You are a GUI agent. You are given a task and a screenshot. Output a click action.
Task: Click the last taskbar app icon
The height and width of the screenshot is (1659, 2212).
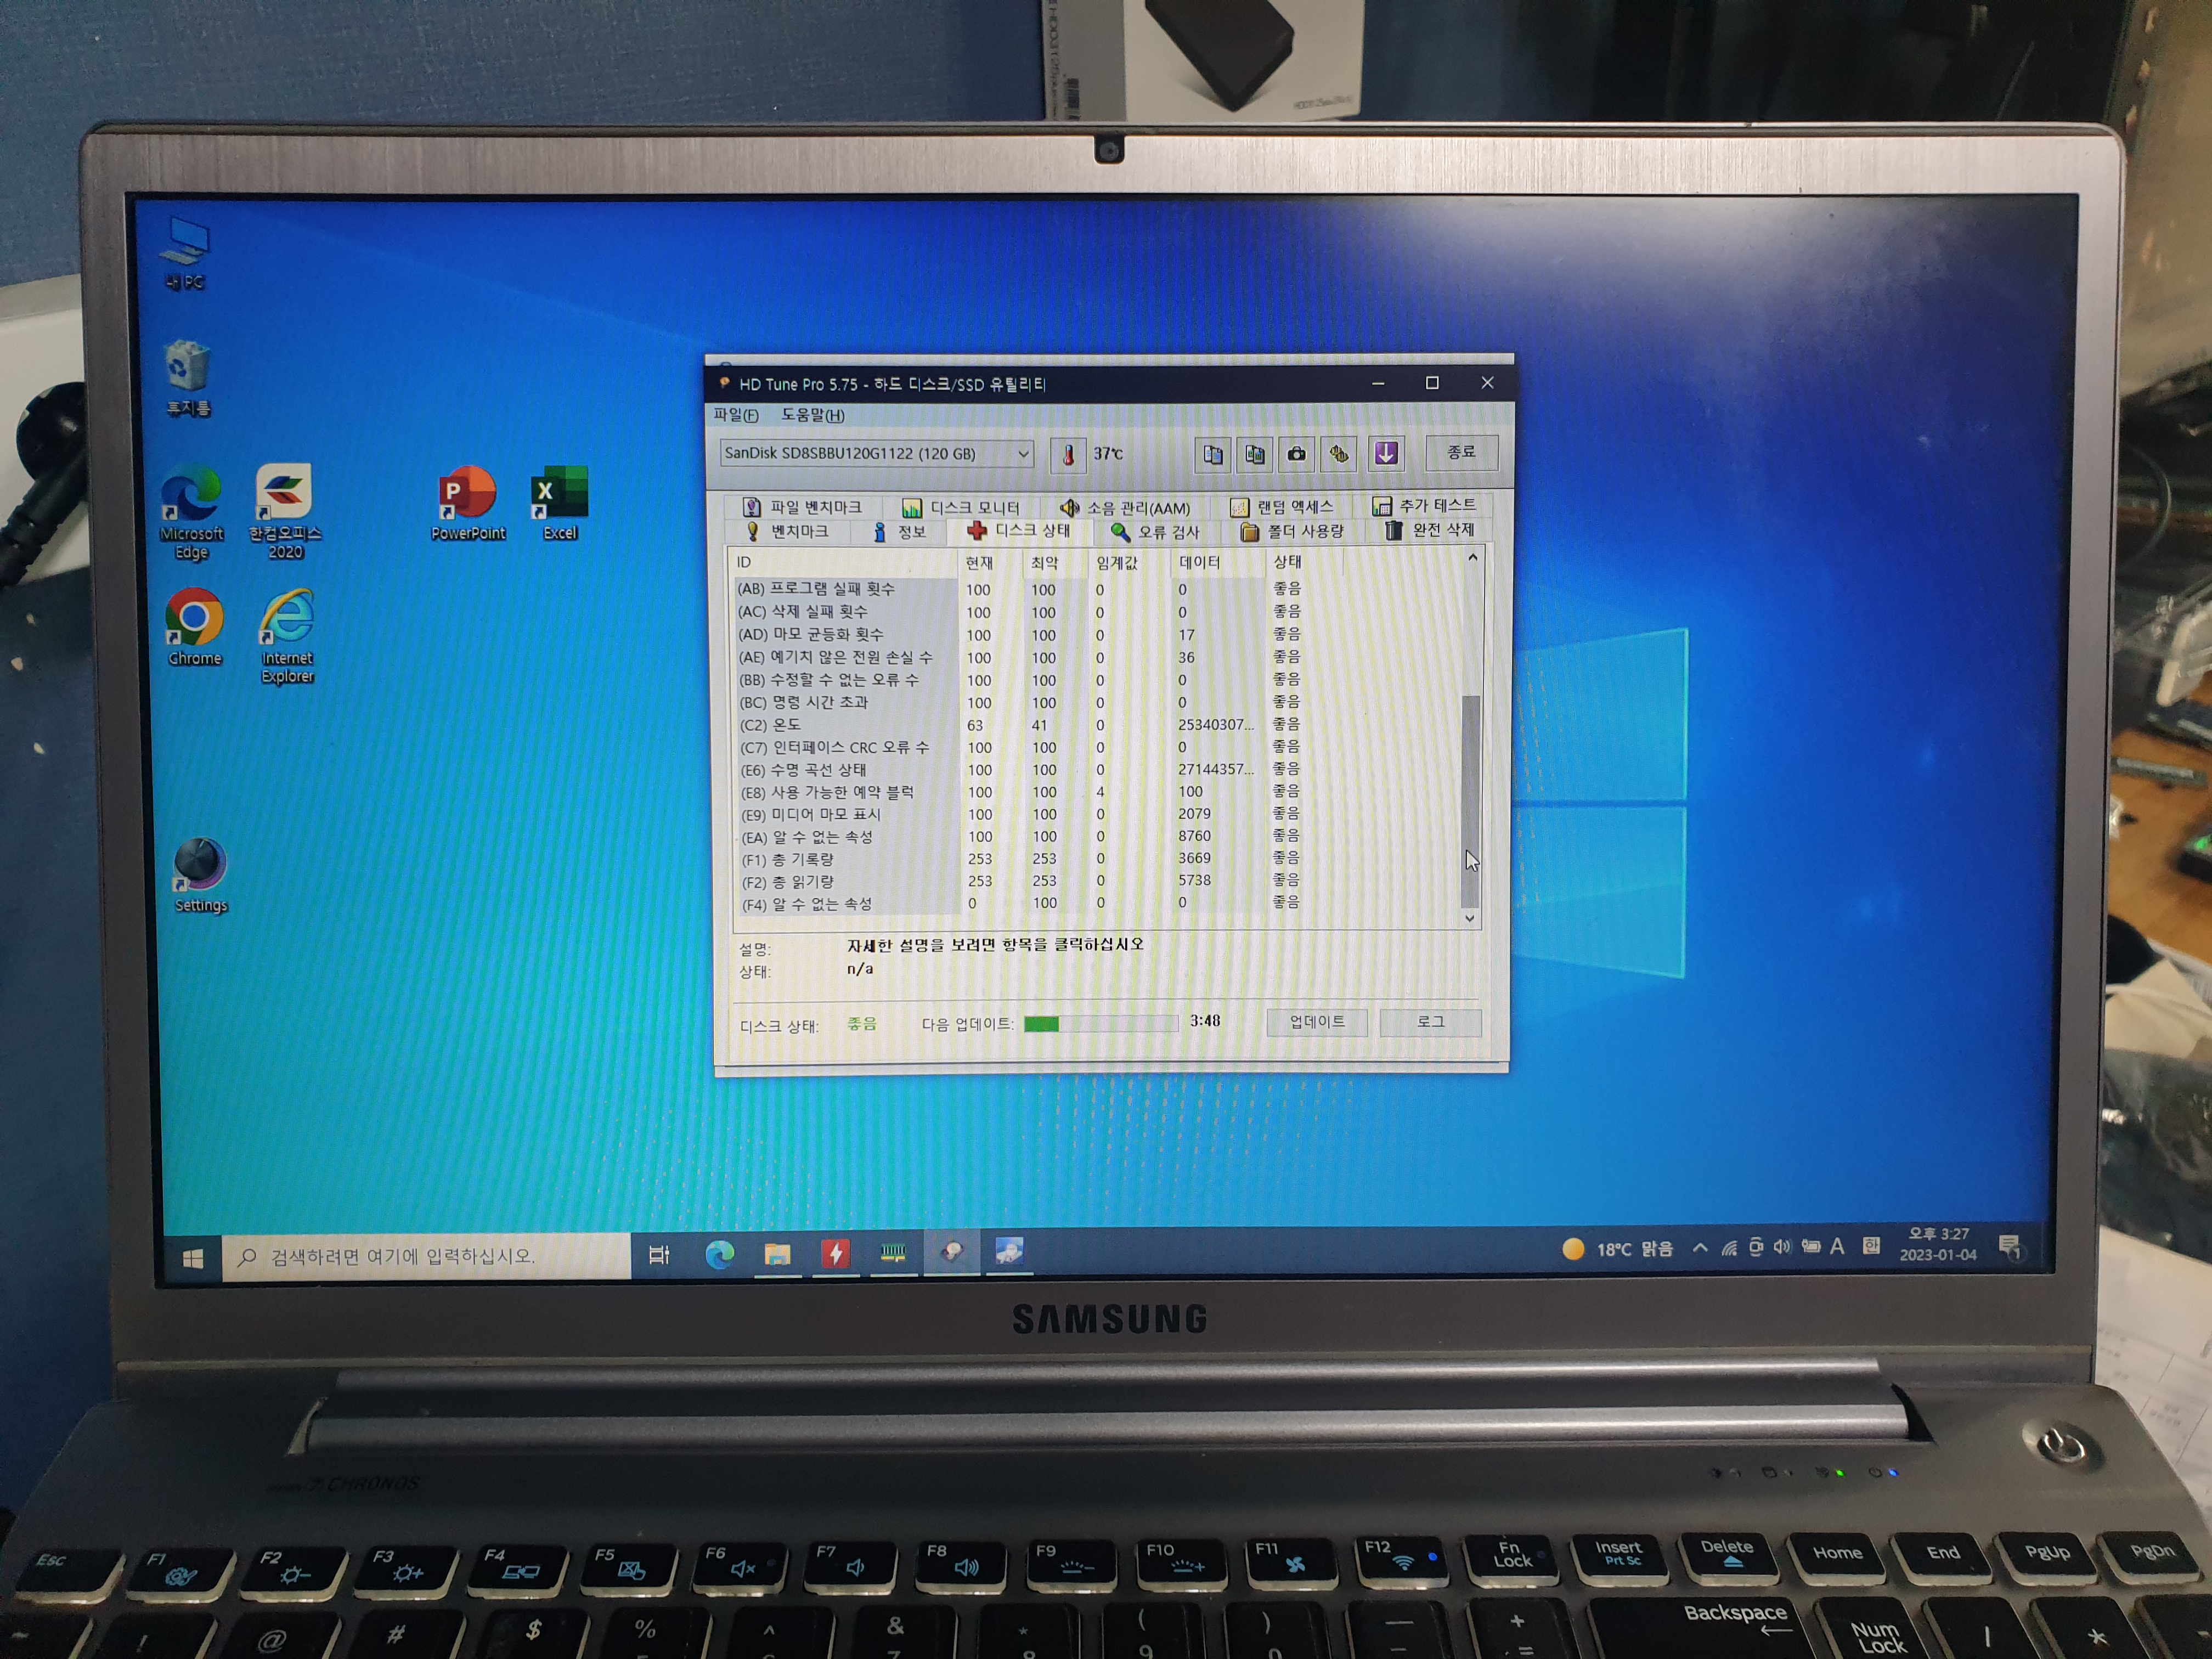pos(1009,1251)
